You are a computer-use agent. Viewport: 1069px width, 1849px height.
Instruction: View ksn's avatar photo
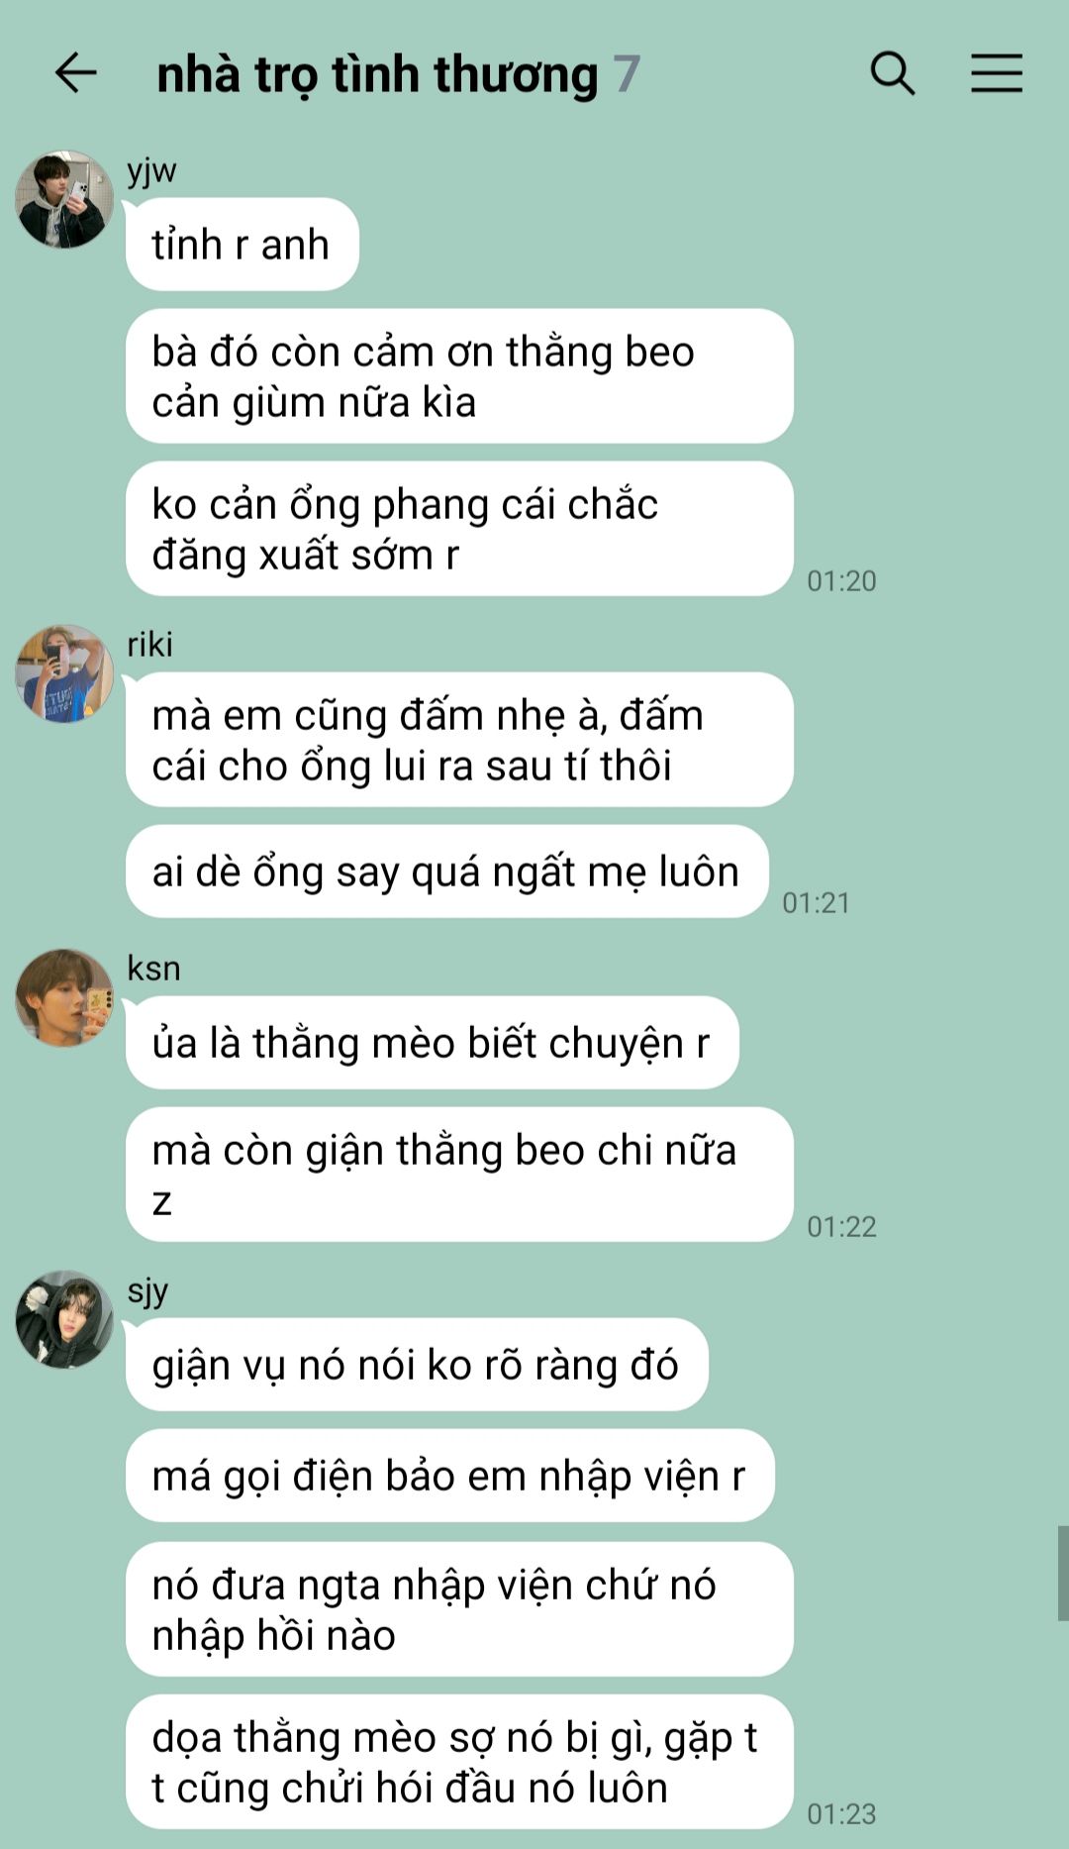click(64, 997)
